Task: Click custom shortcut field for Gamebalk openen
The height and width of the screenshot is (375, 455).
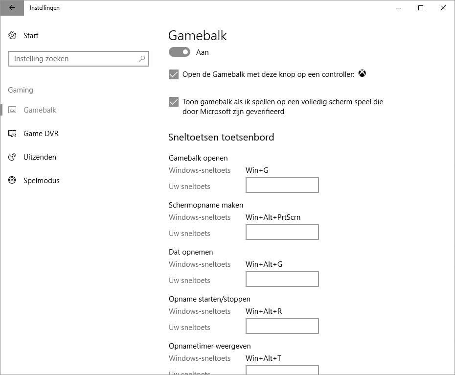Action: (282, 185)
